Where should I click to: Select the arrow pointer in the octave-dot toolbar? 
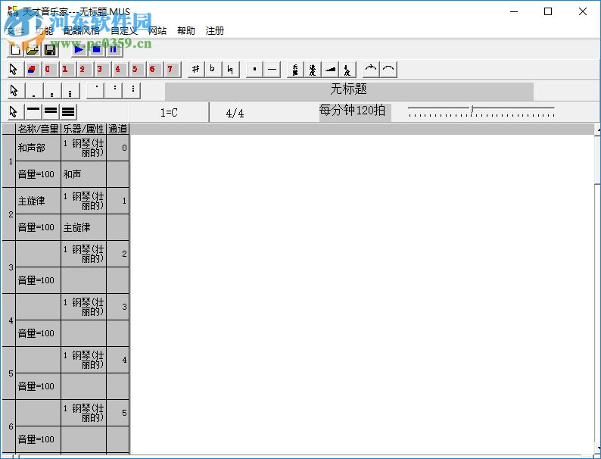14,91
